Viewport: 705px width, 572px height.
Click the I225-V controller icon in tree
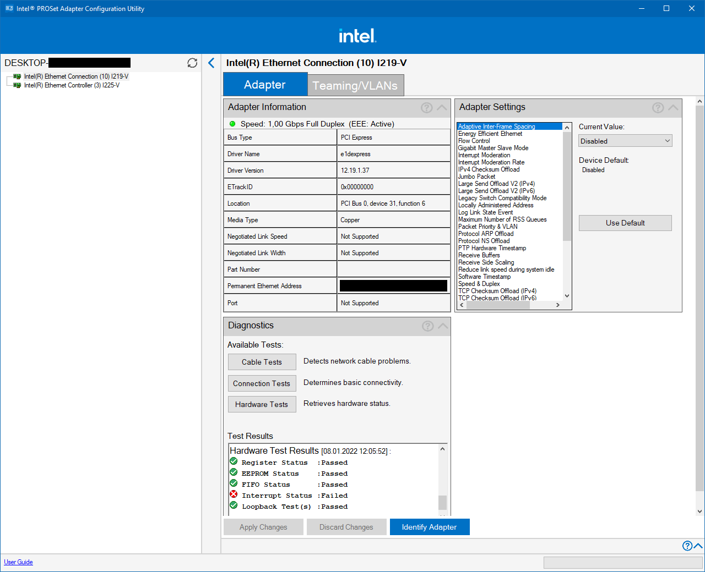tap(17, 85)
